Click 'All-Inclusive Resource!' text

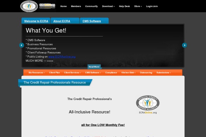(x=90, y=112)
